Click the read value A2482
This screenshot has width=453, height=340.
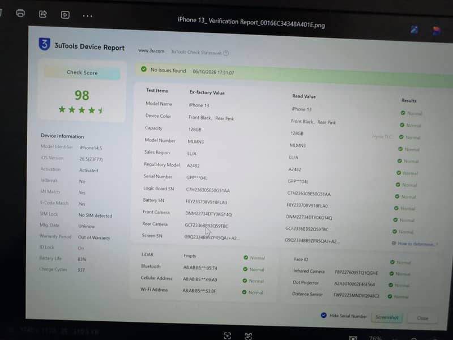294,169
